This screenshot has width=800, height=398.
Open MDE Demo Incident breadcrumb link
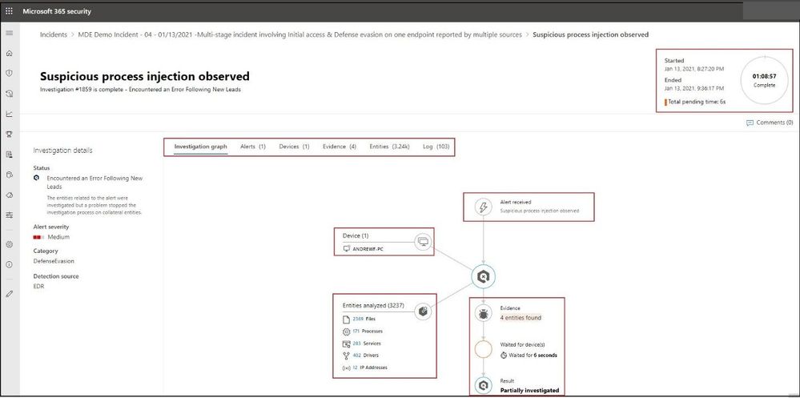tap(300, 34)
